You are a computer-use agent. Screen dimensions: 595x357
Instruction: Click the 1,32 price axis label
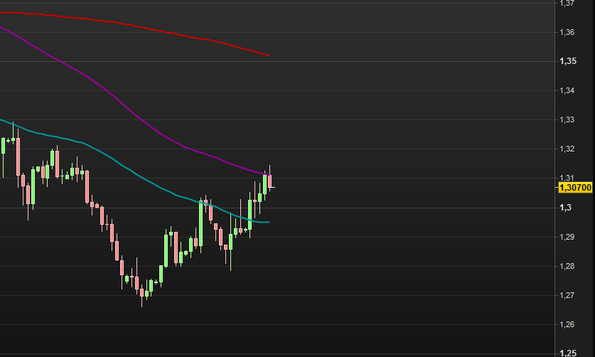tap(567, 149)
